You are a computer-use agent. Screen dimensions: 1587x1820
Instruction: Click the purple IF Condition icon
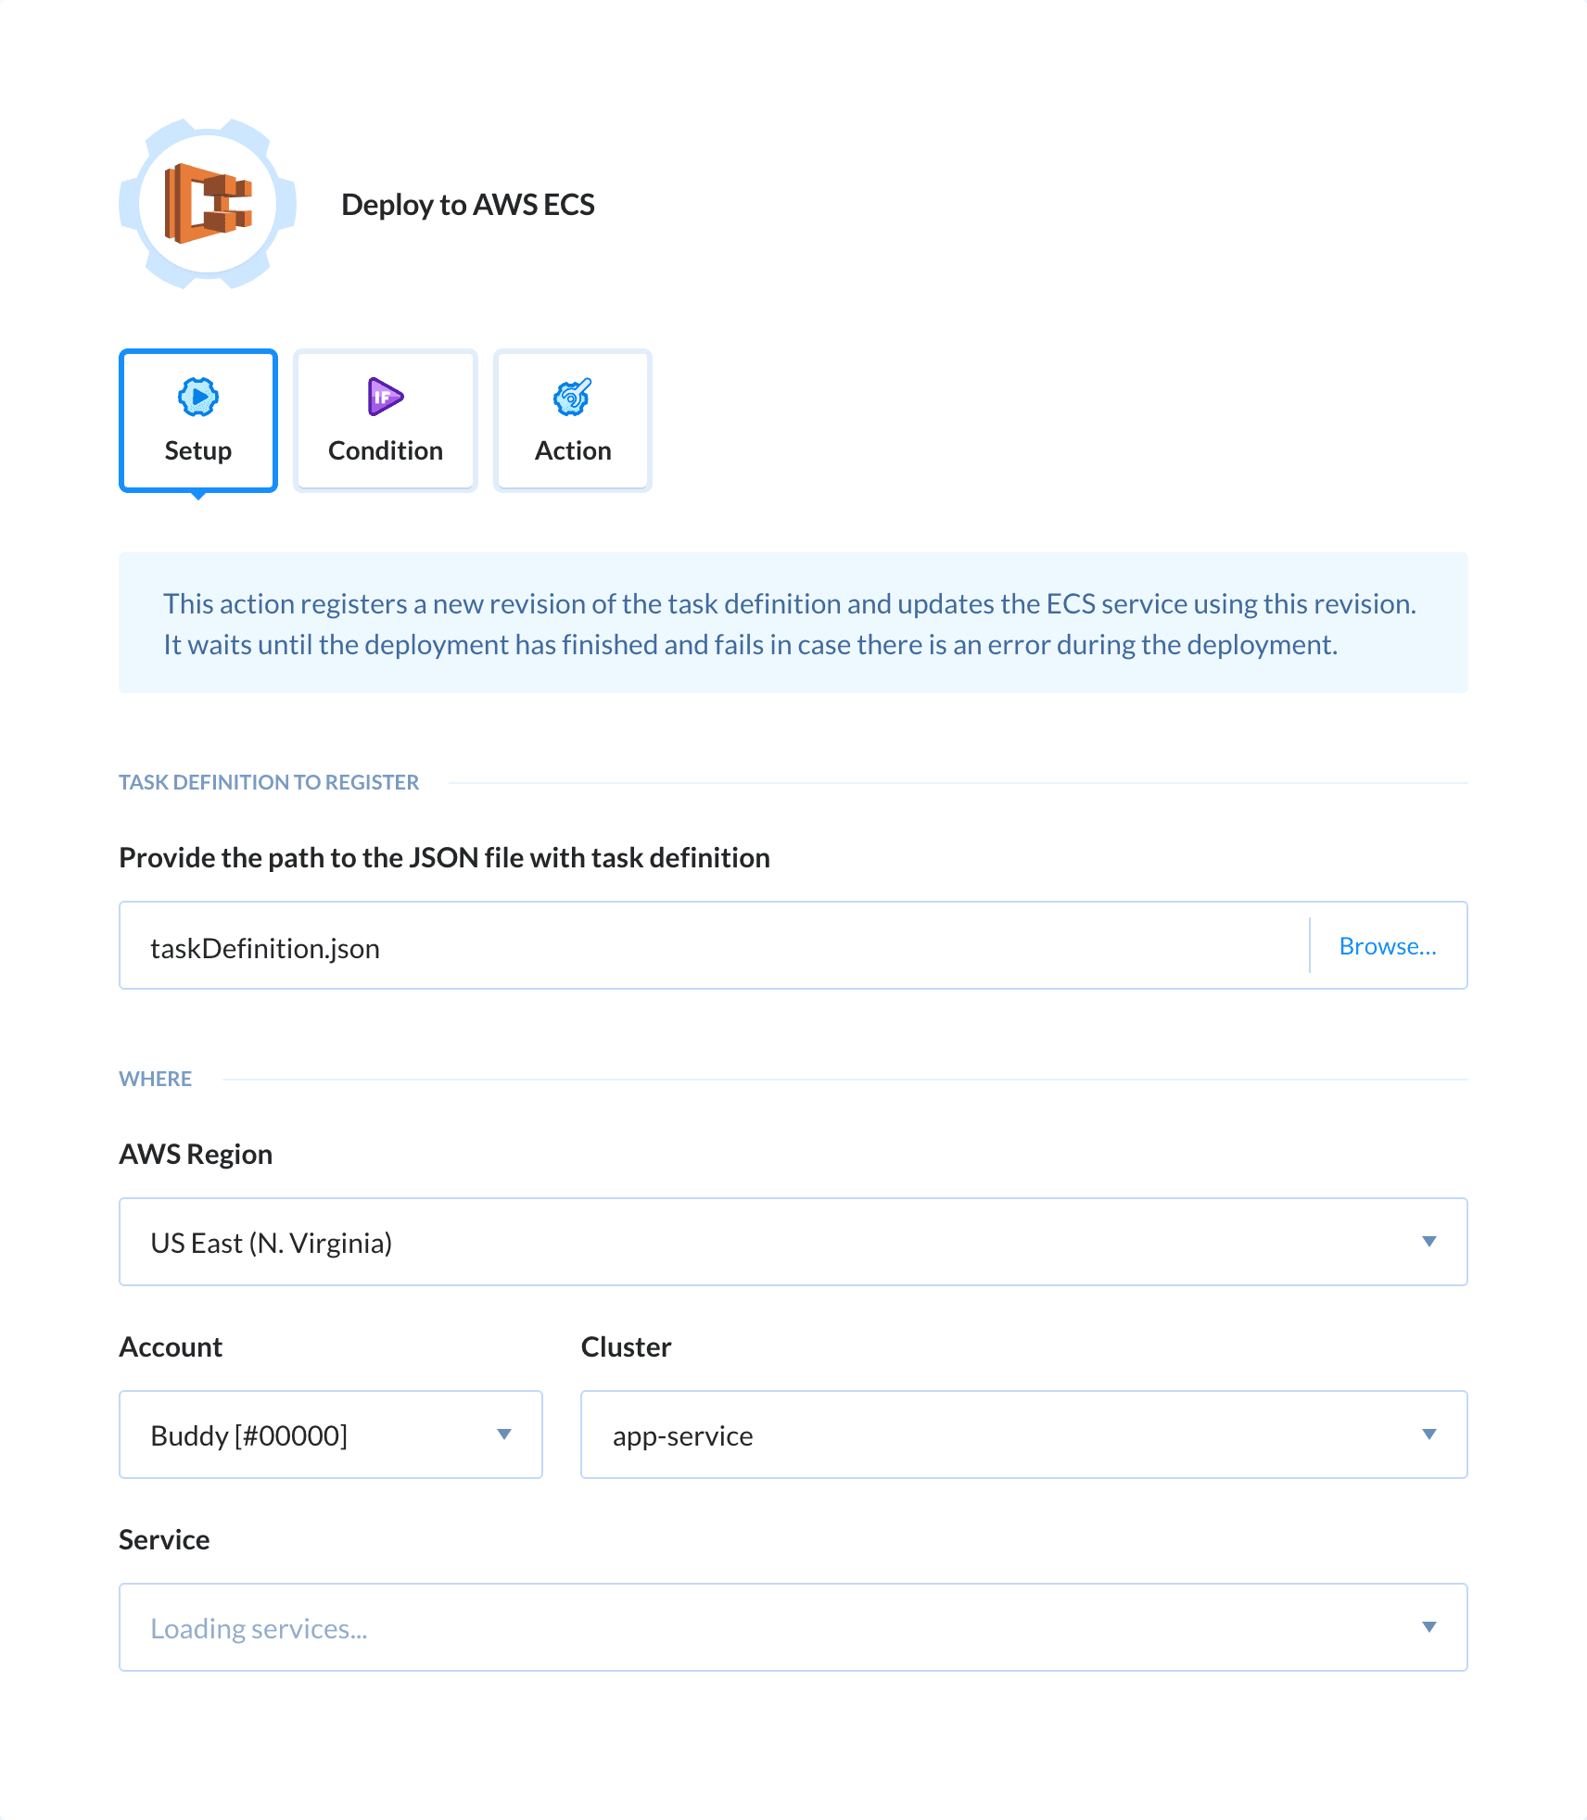[x=384, y=397]
